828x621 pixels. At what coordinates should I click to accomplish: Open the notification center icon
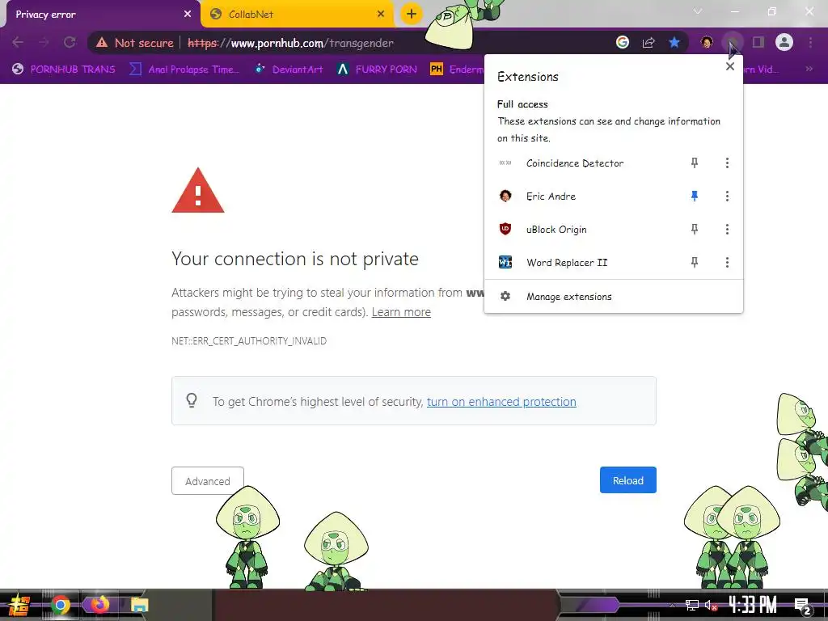click(803, 606)
